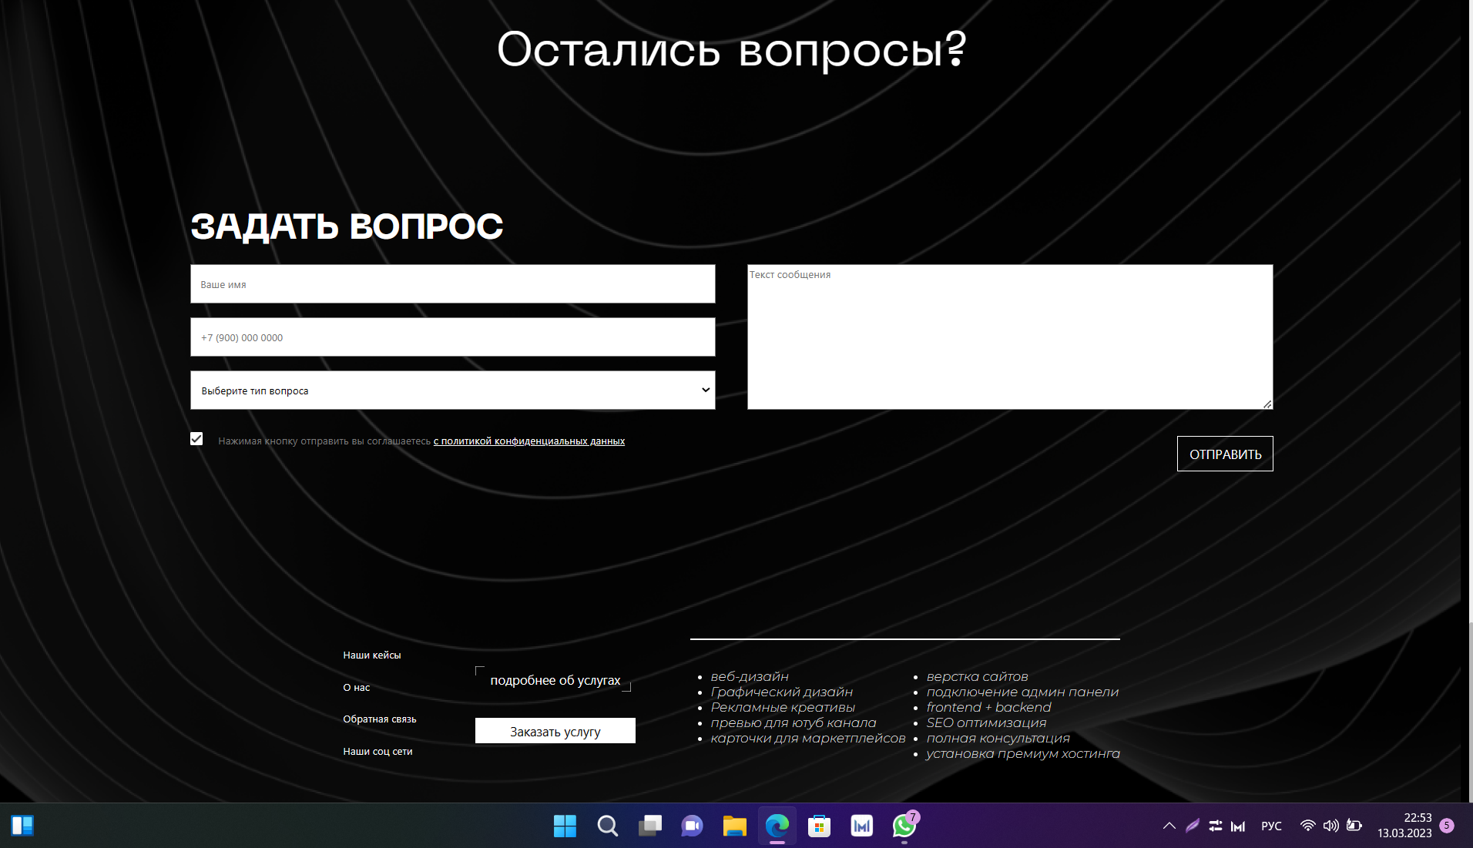Open WhatsApp from the taskbar
Screen dimensions: 1473x848
coord(903,826)
